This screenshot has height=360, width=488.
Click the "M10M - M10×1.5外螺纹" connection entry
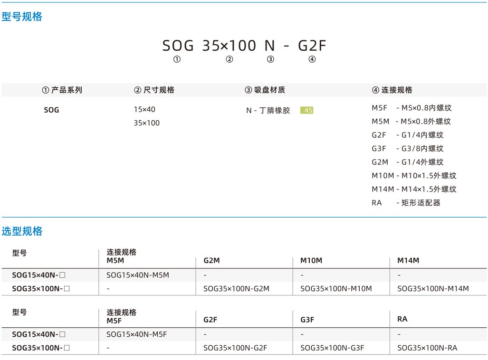[414, 176]
